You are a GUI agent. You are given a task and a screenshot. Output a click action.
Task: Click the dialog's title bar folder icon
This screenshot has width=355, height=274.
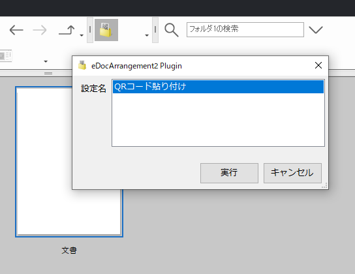pyautogui.click(x=82, y=65)
